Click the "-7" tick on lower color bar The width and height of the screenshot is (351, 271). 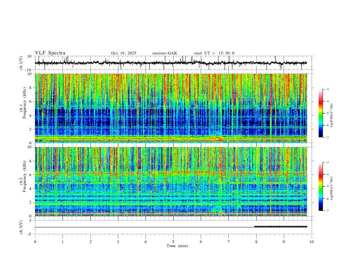pos(327,211)
